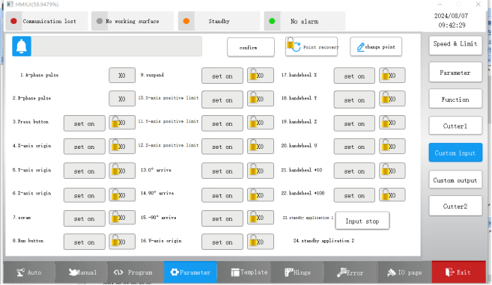
Task: Toggle set on for Z-axis origin
Action: click(x=85, y=195)
